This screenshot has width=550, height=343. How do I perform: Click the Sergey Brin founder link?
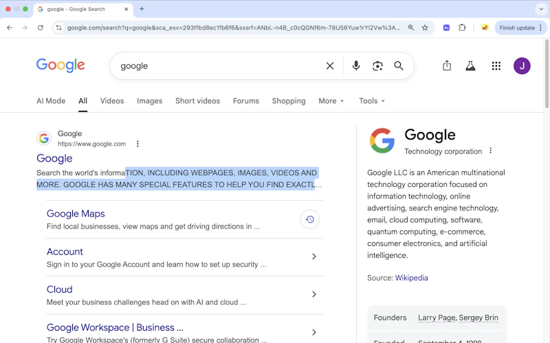coord(478,318)
